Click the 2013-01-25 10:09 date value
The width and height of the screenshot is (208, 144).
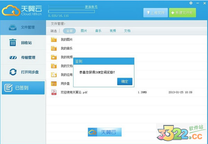[x=180, y=92]
